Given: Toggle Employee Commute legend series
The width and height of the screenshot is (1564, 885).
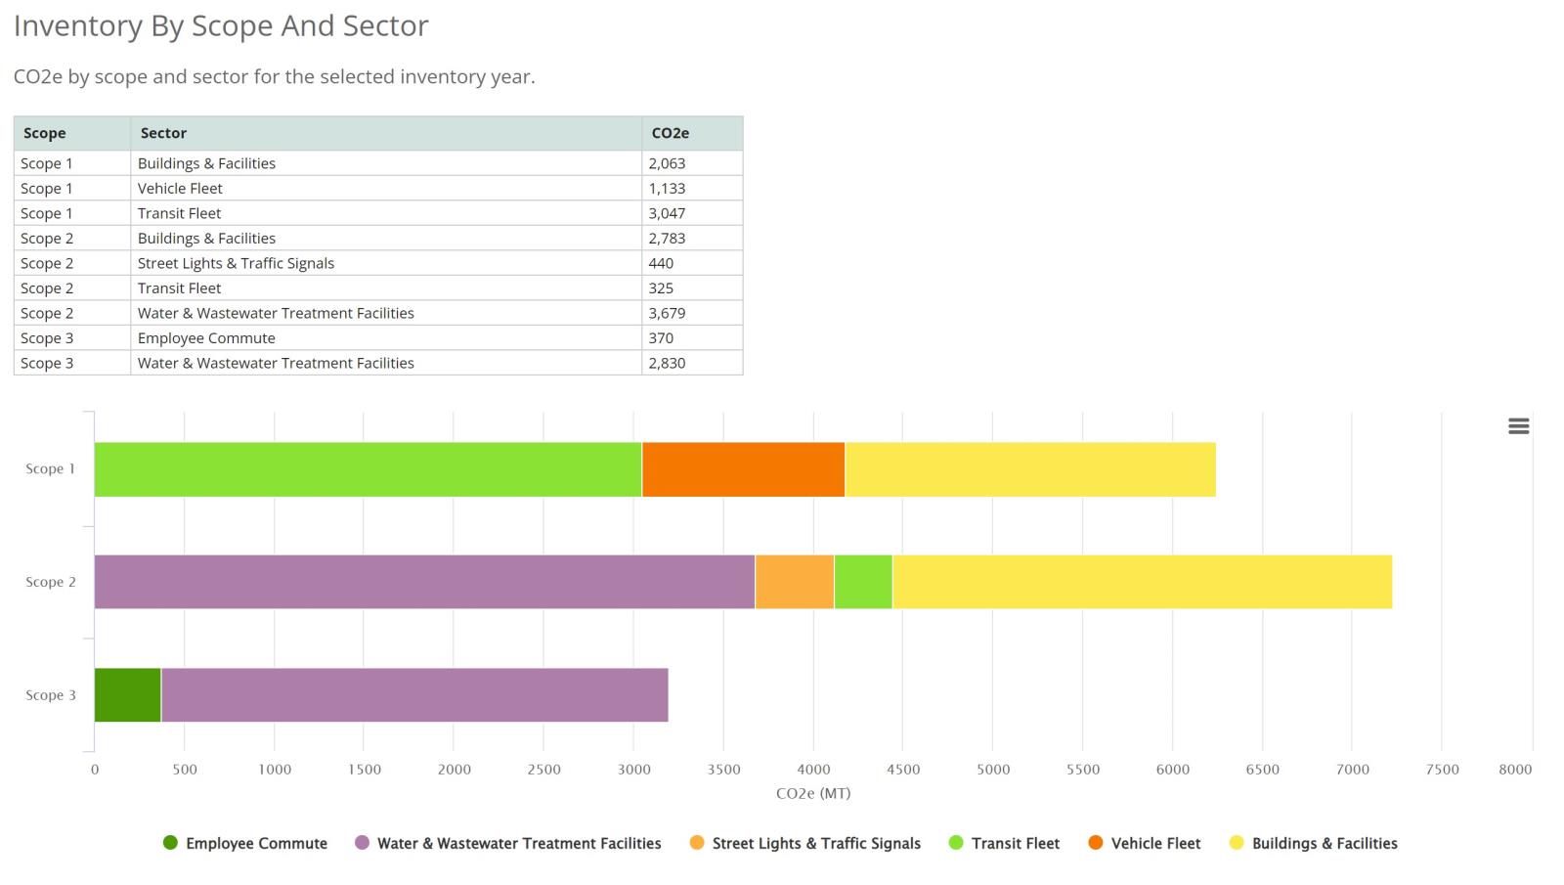Looking at the screenshot, I should click(245, 843).
